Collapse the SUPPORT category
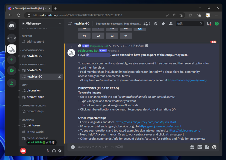Screen dimensions: 226x160 coord(27,36)
